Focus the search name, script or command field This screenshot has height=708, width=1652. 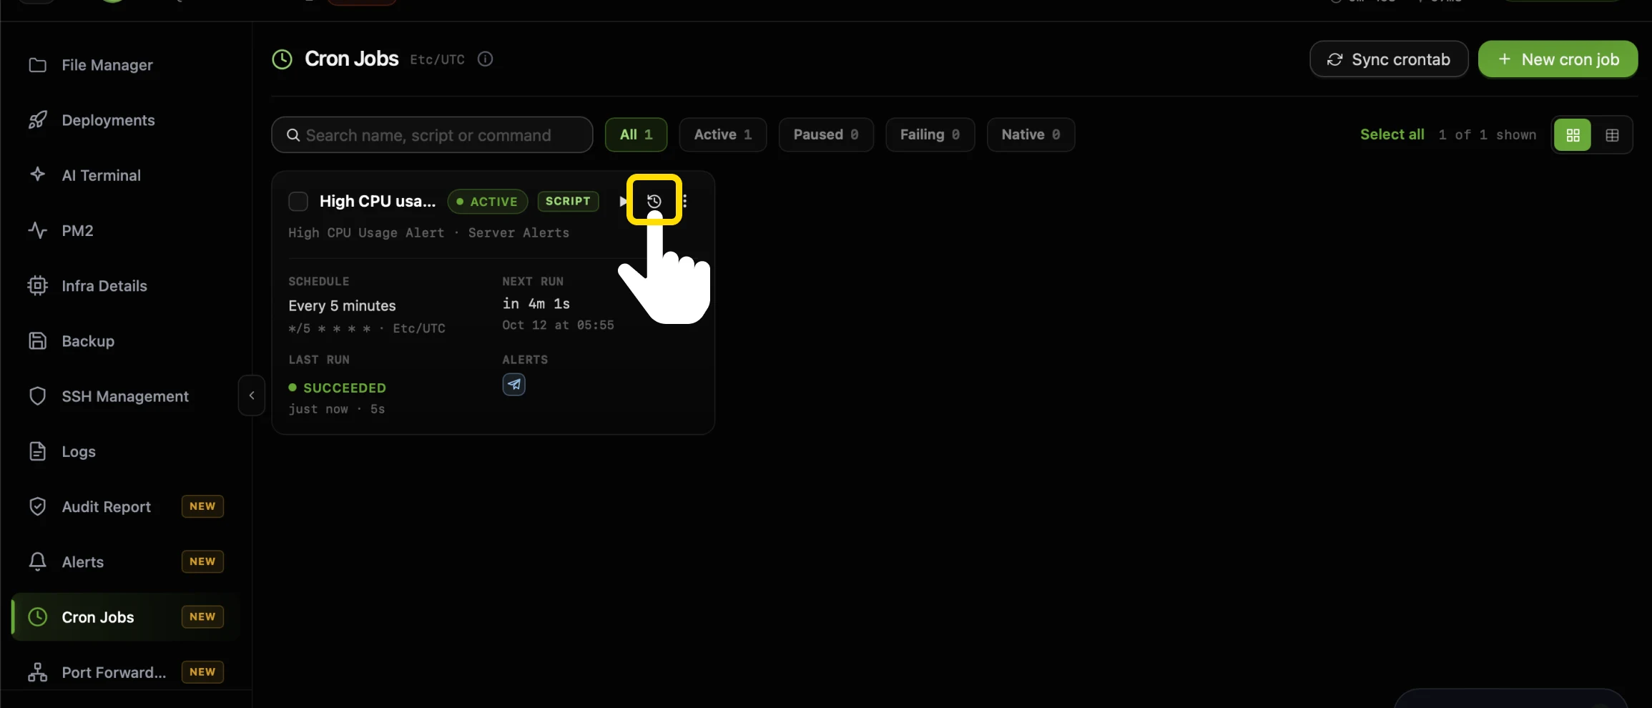click(432, 134)
